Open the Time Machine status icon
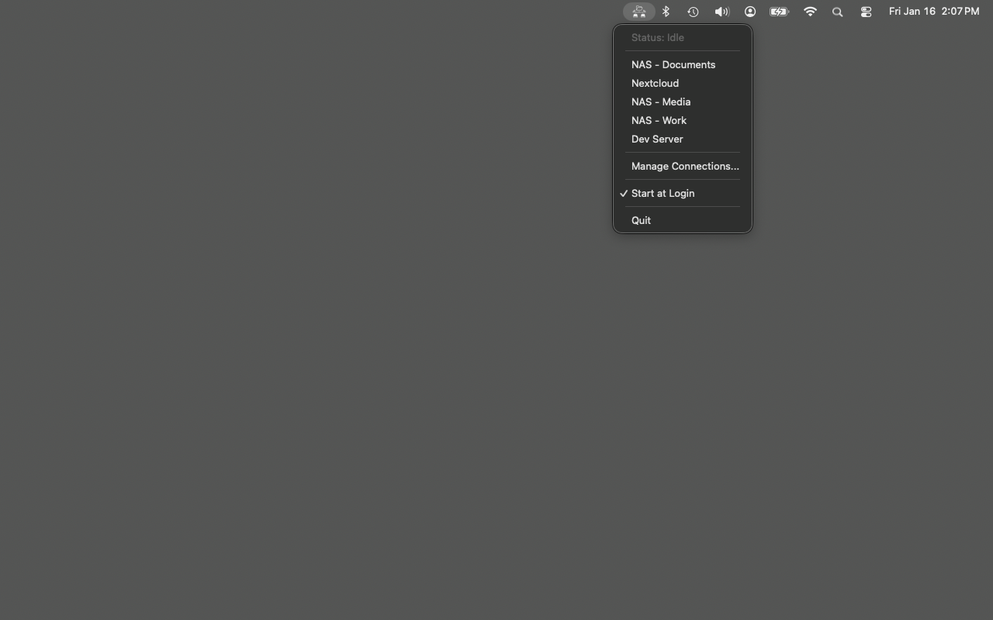Image resolution: width=993 pixels, height=620 pixels. [x=693, y=12]
